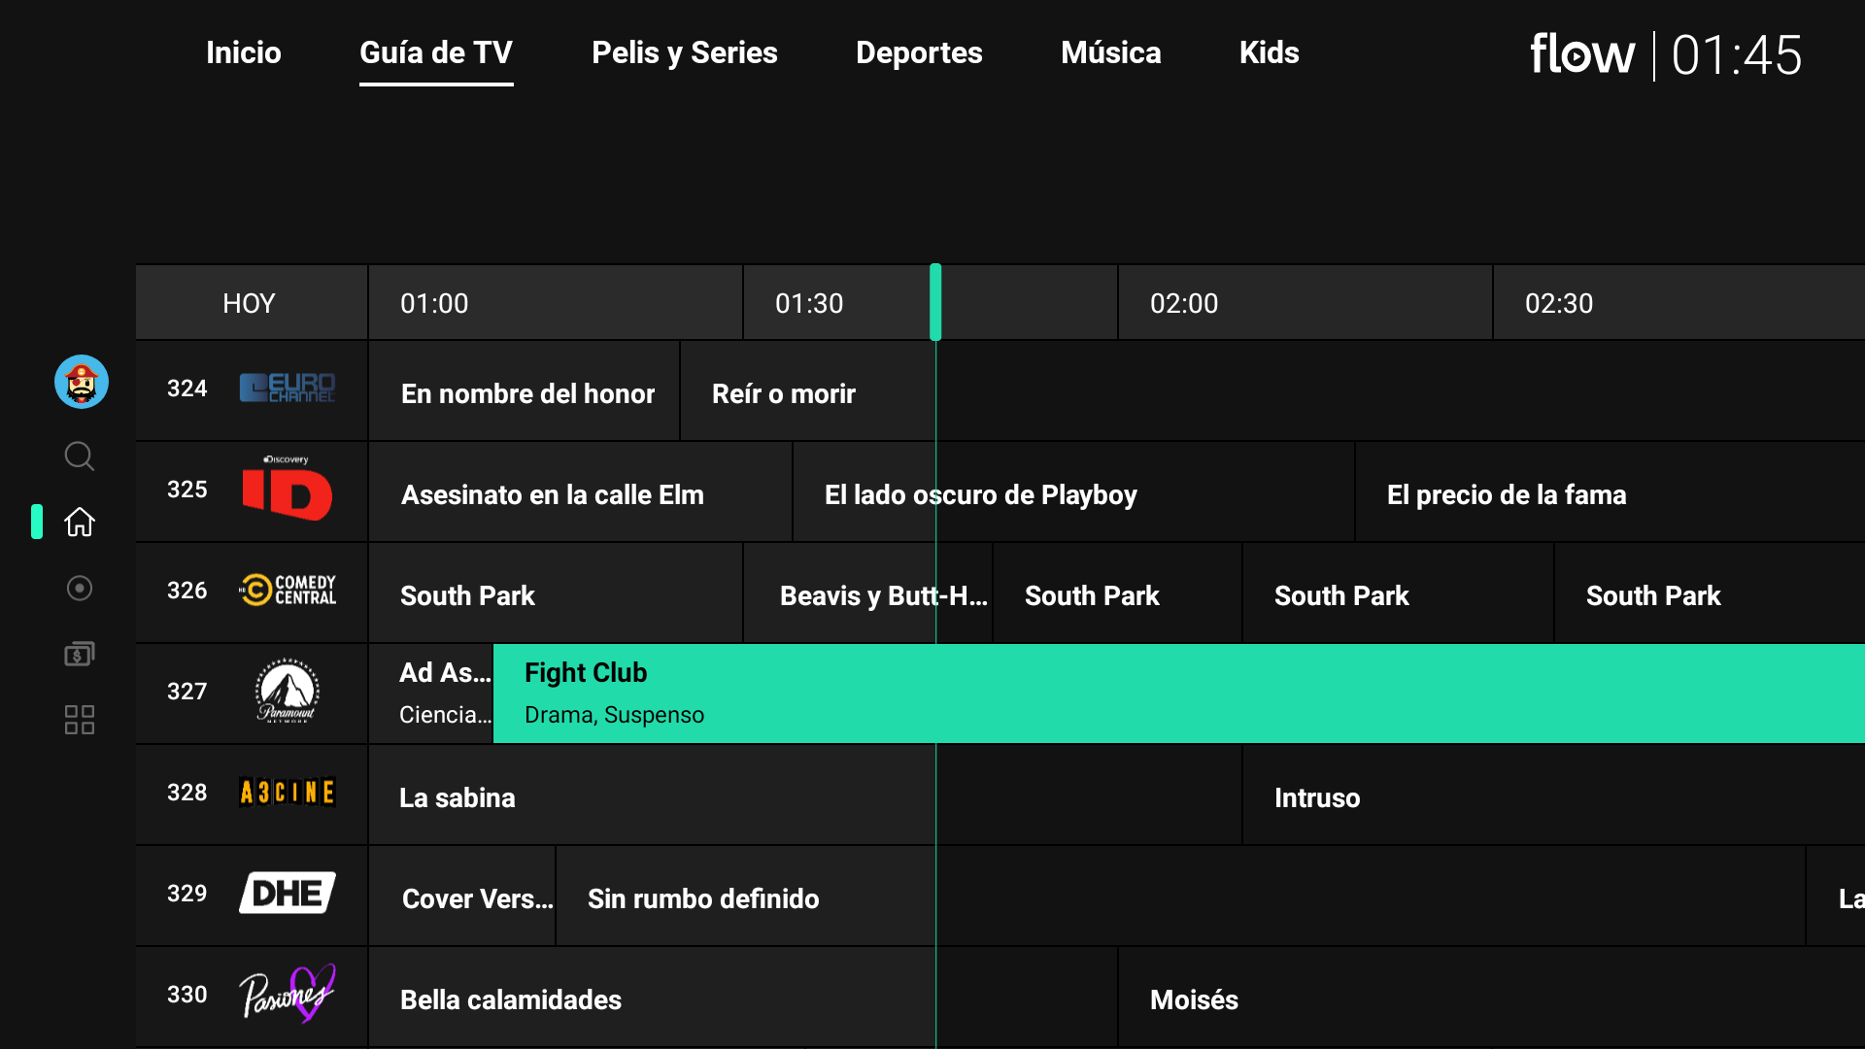Select the home icon in sidebar
Viewport: 1865px width, 1049px height.
point(80,522)
